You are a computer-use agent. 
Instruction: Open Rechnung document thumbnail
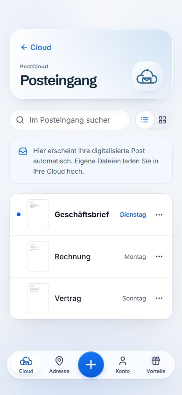(x=38, y=256)
